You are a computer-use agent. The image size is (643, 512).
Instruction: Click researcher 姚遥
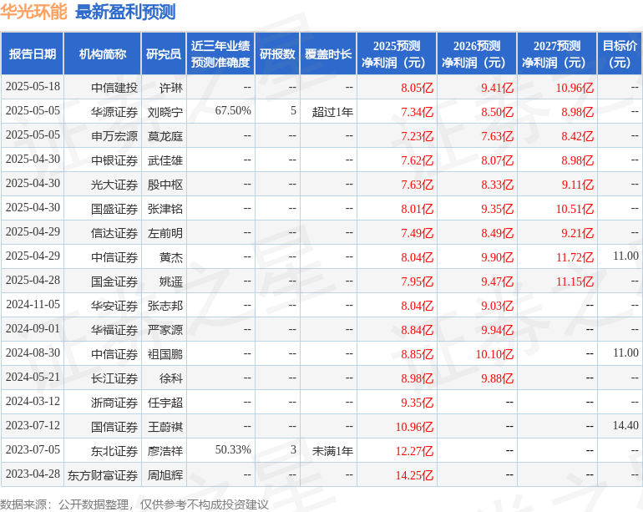[x=171, y=281]
